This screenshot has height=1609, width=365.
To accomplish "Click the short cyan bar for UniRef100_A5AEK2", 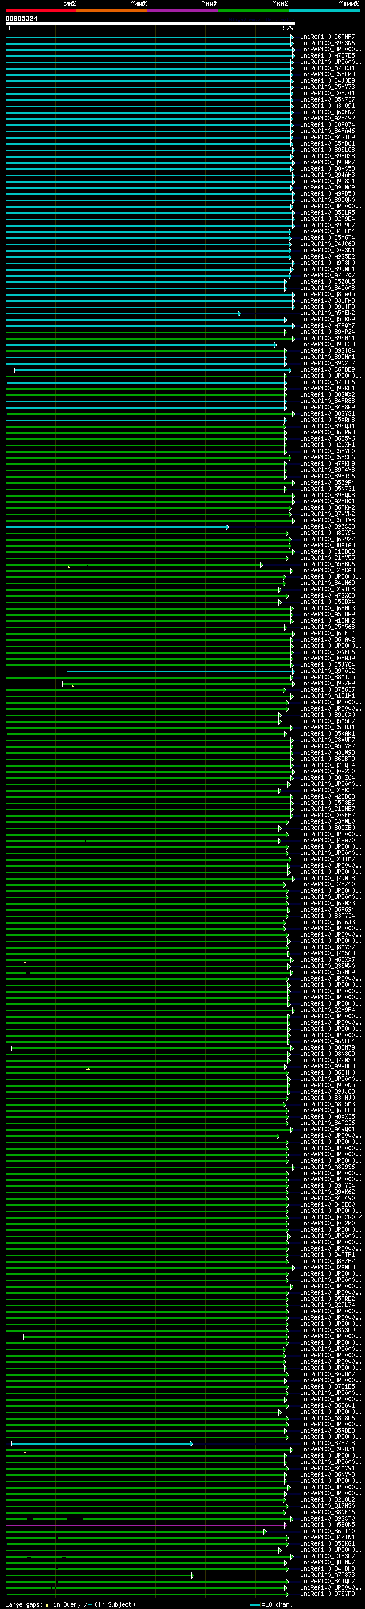I will 123,313.
